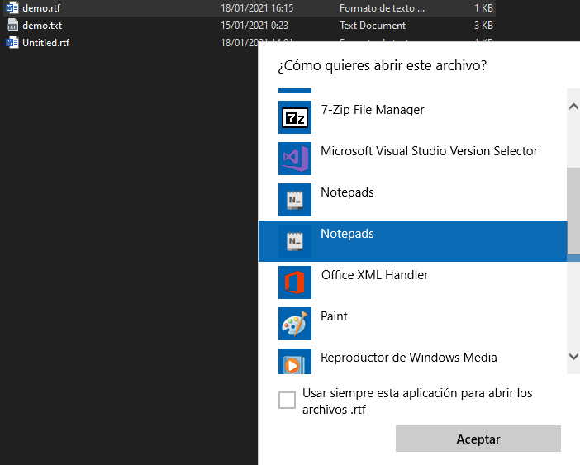Click the scroll up arrow in app list
580x465 pixels.
pyautogui.click(x=573, y=107)
